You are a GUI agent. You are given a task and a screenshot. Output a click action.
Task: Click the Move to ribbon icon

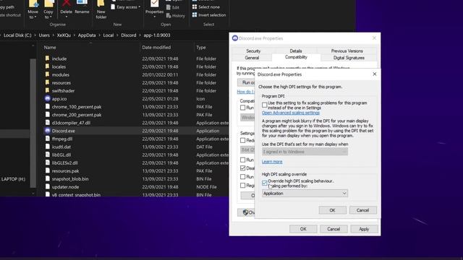click(33, 9)
